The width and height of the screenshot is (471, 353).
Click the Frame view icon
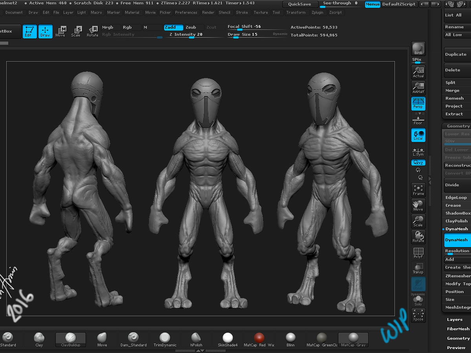coord(418,190)
